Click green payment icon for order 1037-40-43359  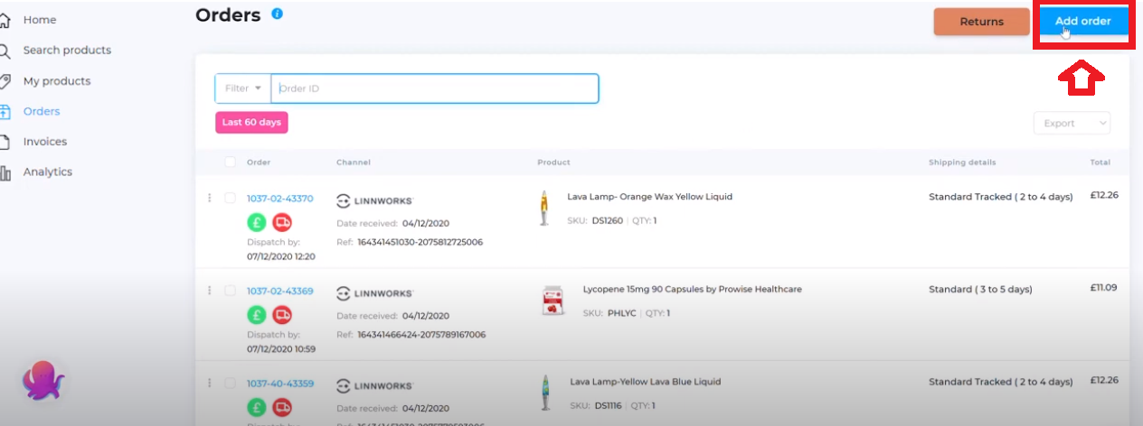coord(257,407)
